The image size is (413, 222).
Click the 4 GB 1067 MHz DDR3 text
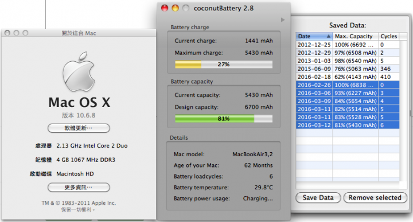pyautogui.click(x=86, y=160)
